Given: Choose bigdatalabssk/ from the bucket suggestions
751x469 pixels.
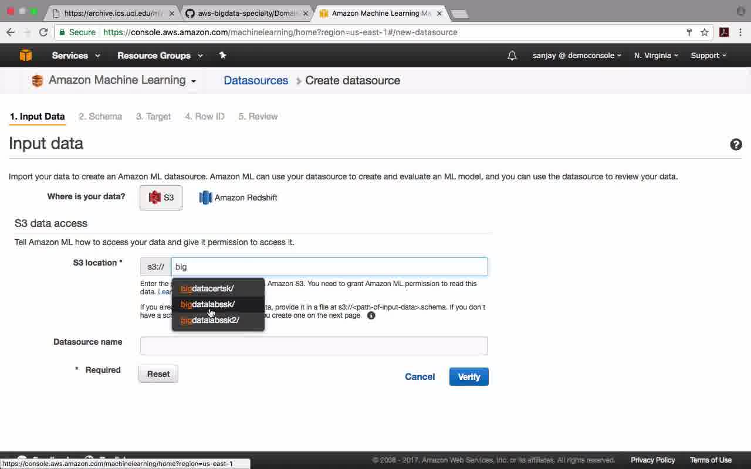Looking at the screenshot, I should (x=218, y=304).
